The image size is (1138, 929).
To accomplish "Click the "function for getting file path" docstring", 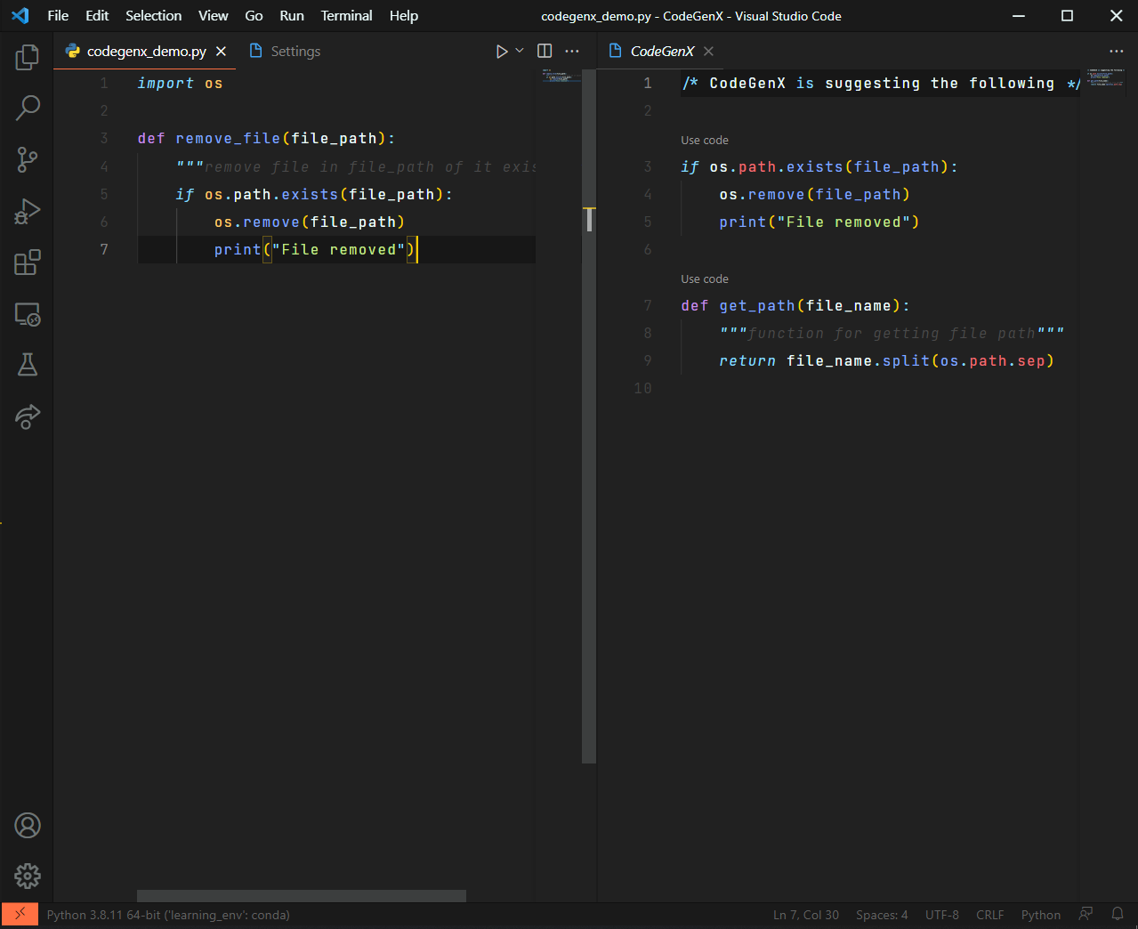I will pyautogui.click(x=892, y=334).
